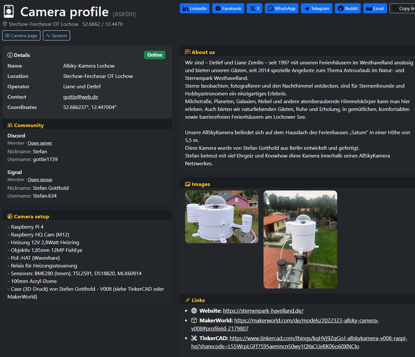Click the MakerWorld cube icon
Screen dimensions: 415x357
tap(194, 320)
